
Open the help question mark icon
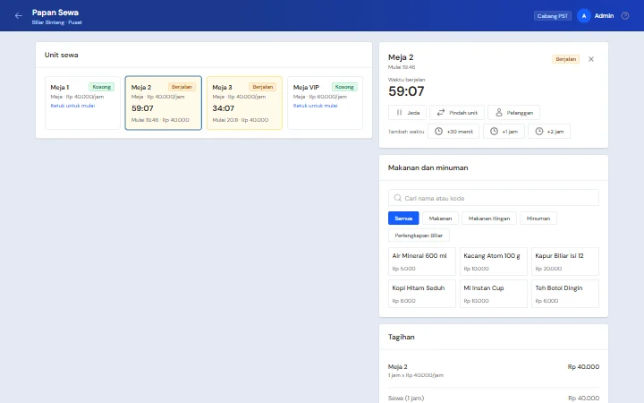pos(625,15)
